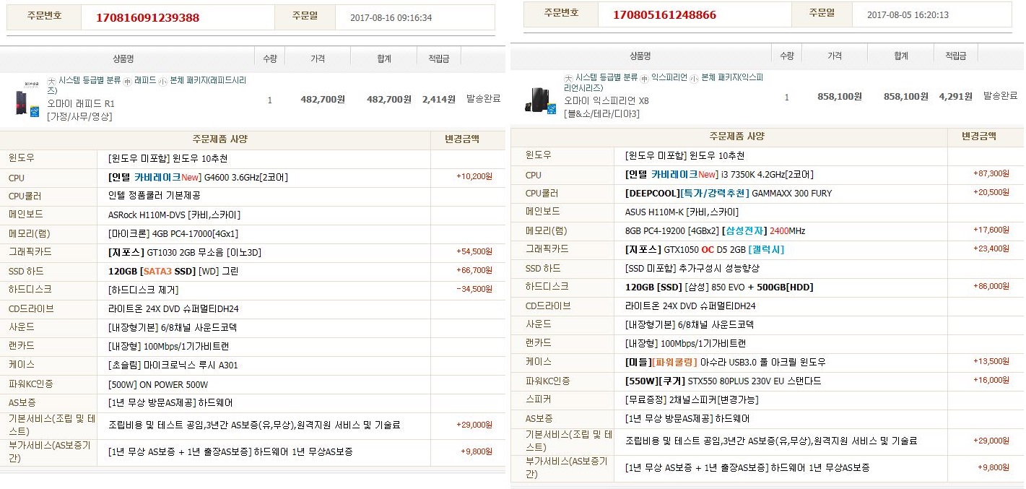Click the 大 category icon beside 래피드 order's 시스템 등급별 분류
The width and height of the screenshot is (1026, 489).
[52, 80]
